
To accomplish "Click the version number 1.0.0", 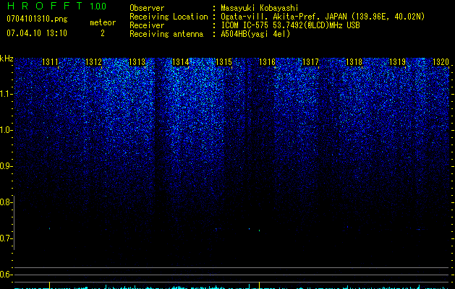I will coord(98,6).
